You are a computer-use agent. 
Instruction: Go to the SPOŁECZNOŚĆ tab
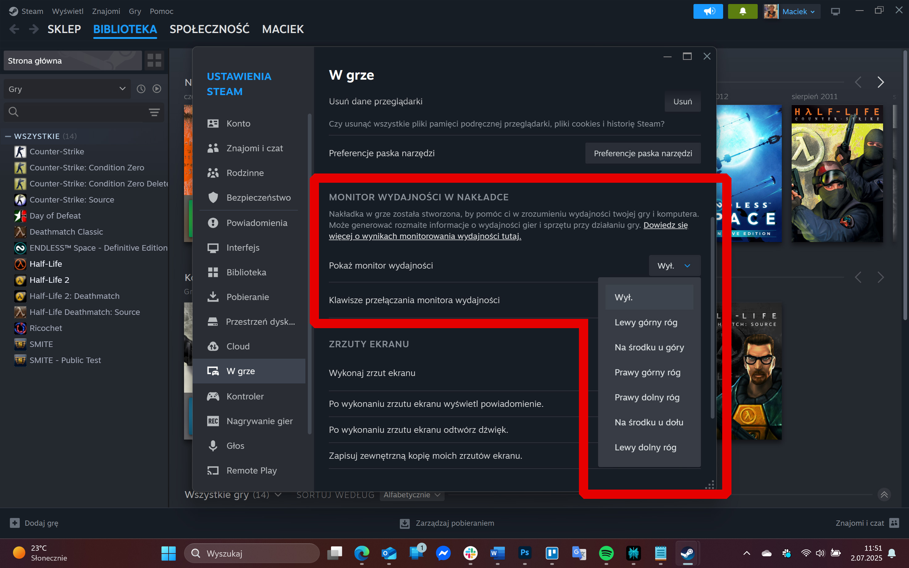coord(210,29)
